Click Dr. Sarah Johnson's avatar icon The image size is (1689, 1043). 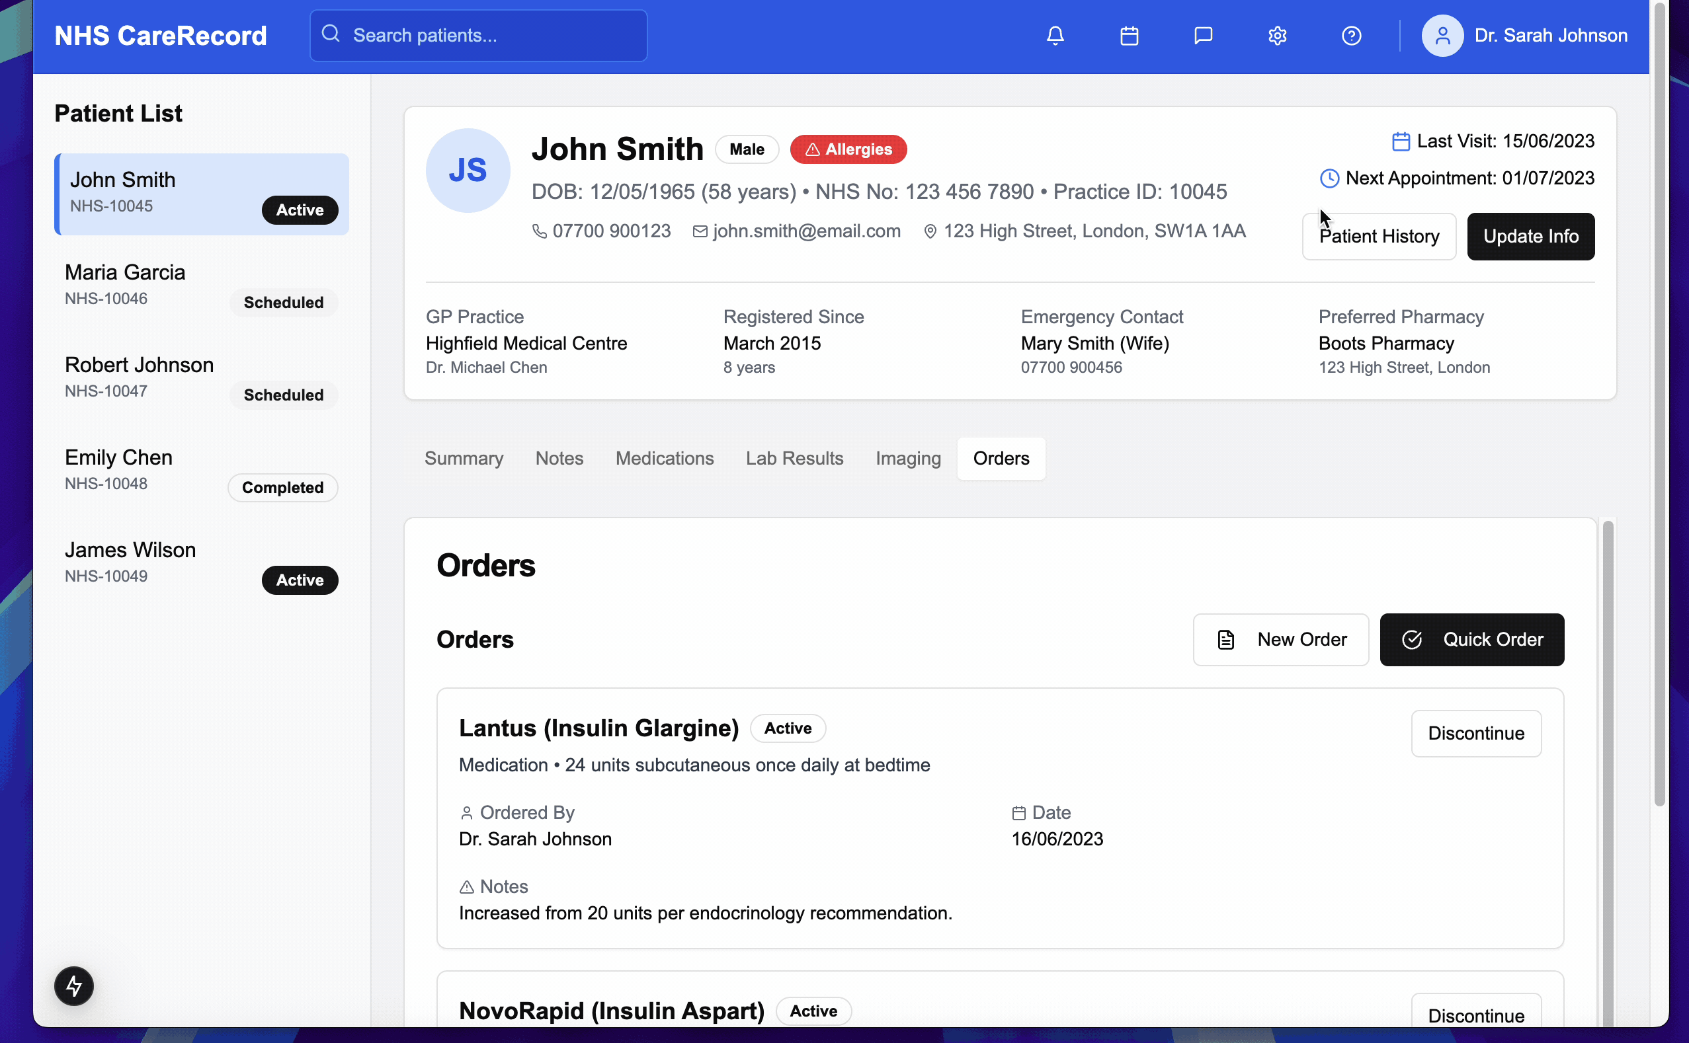[x=1442, y=35]
